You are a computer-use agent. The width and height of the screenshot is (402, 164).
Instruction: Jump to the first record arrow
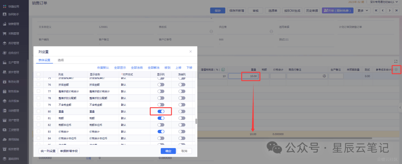pyautogui.click(x=376, y=10)
